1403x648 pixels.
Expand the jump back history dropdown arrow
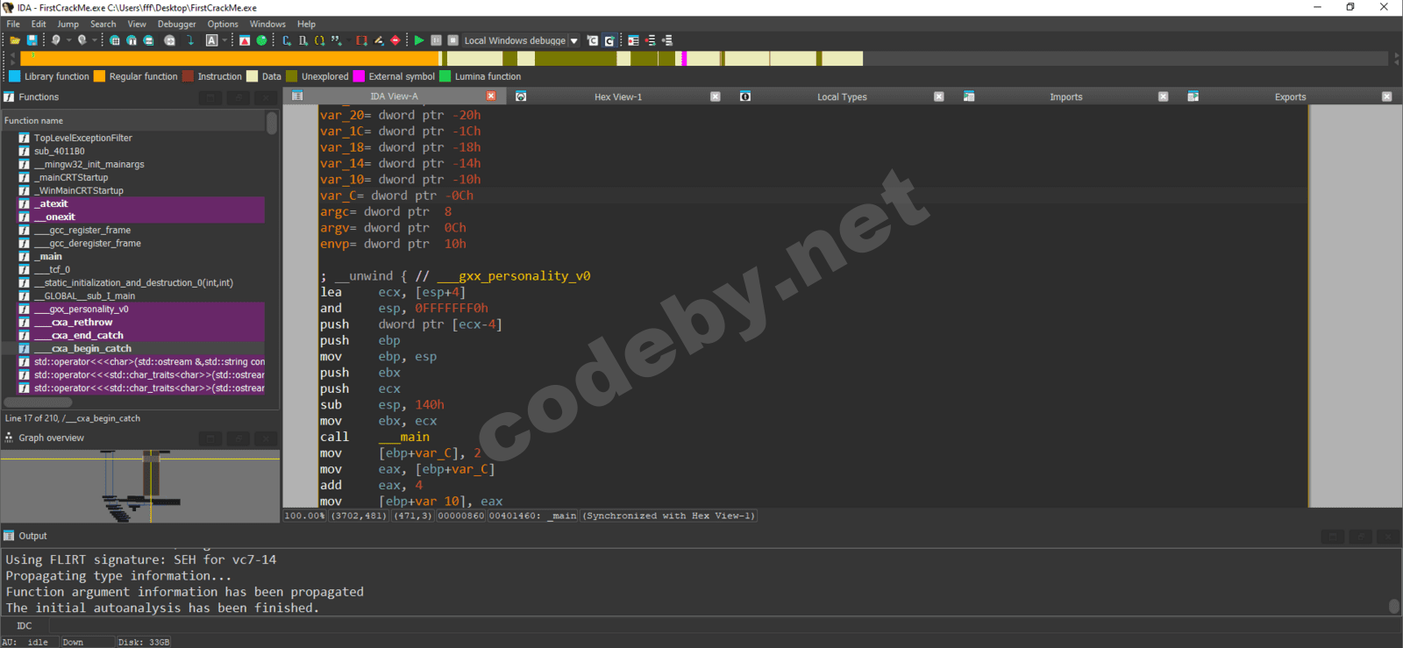(x=68, y=40)
